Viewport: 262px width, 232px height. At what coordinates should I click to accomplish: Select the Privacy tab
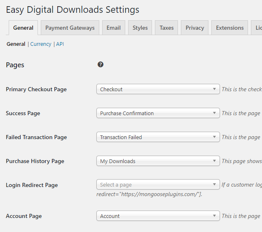[195, 28]
